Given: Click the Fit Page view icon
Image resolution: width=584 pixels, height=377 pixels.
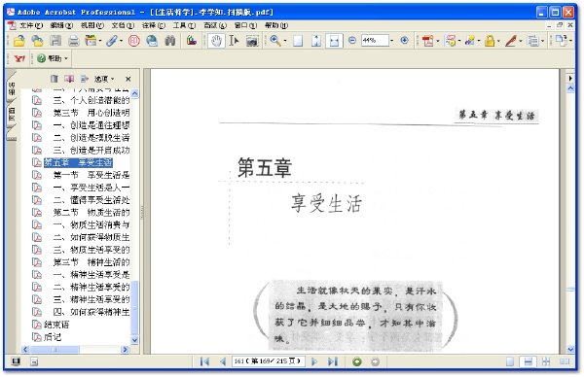Looking at the screenshot, I should pyautogui.click(x=315, y=41).
